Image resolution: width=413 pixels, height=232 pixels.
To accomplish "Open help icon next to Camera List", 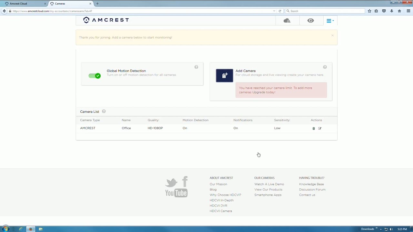I will [x=104, y=111].
